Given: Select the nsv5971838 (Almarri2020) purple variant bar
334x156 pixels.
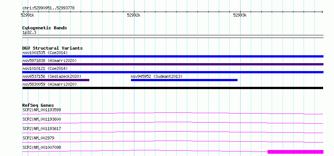Looking at the screenshot, I should coord(173,64).
